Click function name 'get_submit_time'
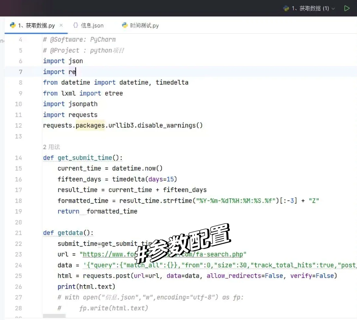357x320 pixels. (x=85, y=158)
